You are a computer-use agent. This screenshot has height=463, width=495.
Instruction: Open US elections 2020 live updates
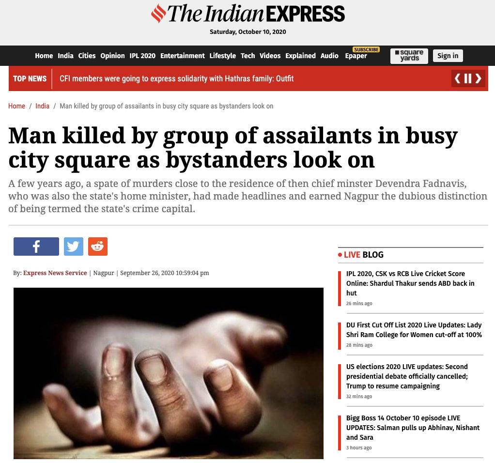click(x=407, y=376)
